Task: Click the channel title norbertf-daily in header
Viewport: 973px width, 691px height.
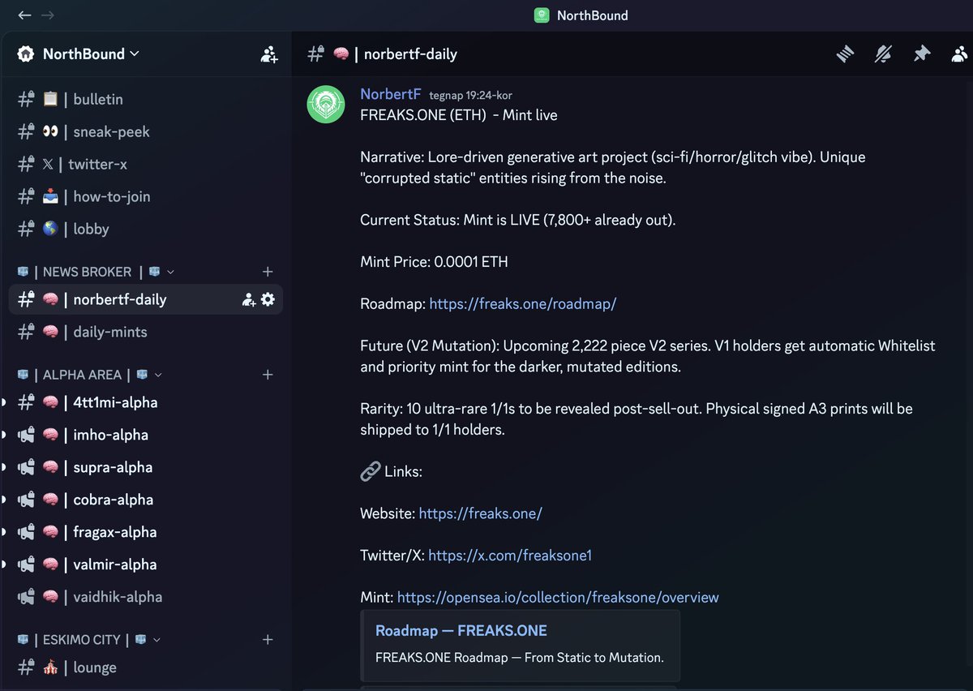Action: pyautogui.click(x=410, y=54)
